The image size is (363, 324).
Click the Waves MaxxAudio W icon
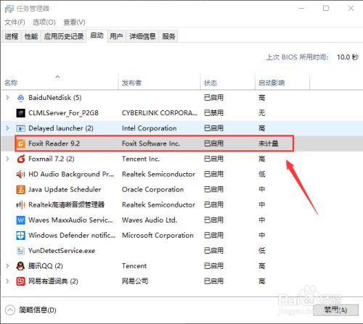pyautogui.click(x=20, y=220)
